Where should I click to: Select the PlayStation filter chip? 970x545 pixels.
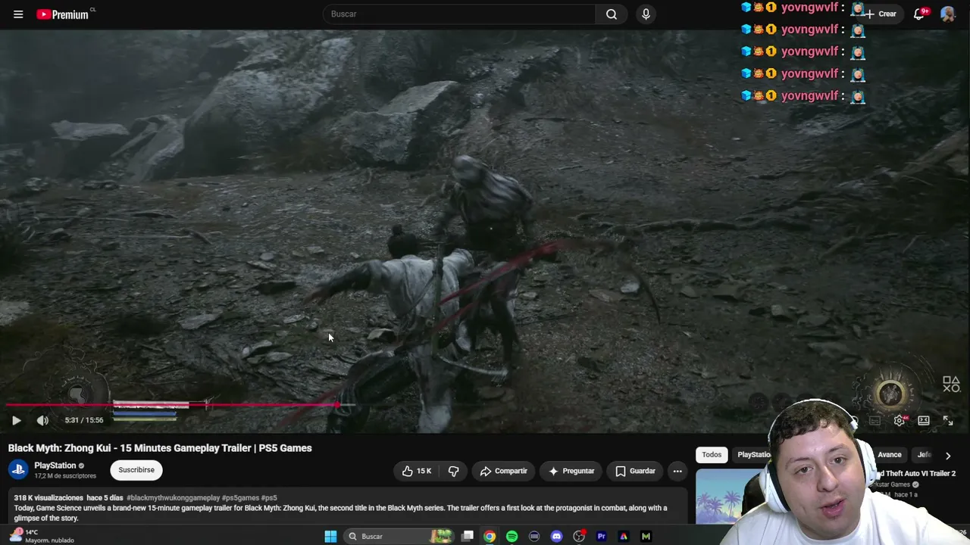point(753,455)
